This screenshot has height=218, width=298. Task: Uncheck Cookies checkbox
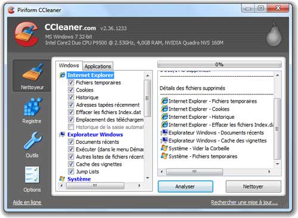tap(71, 90)
